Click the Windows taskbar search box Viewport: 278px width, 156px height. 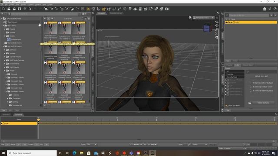(x=32, y=153)
